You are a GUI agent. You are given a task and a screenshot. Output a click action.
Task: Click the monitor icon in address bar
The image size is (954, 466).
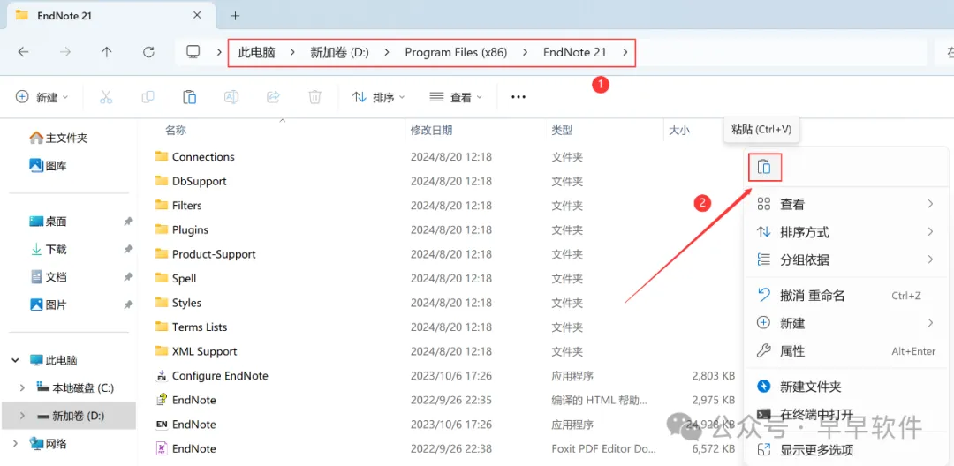coord(193,52)
